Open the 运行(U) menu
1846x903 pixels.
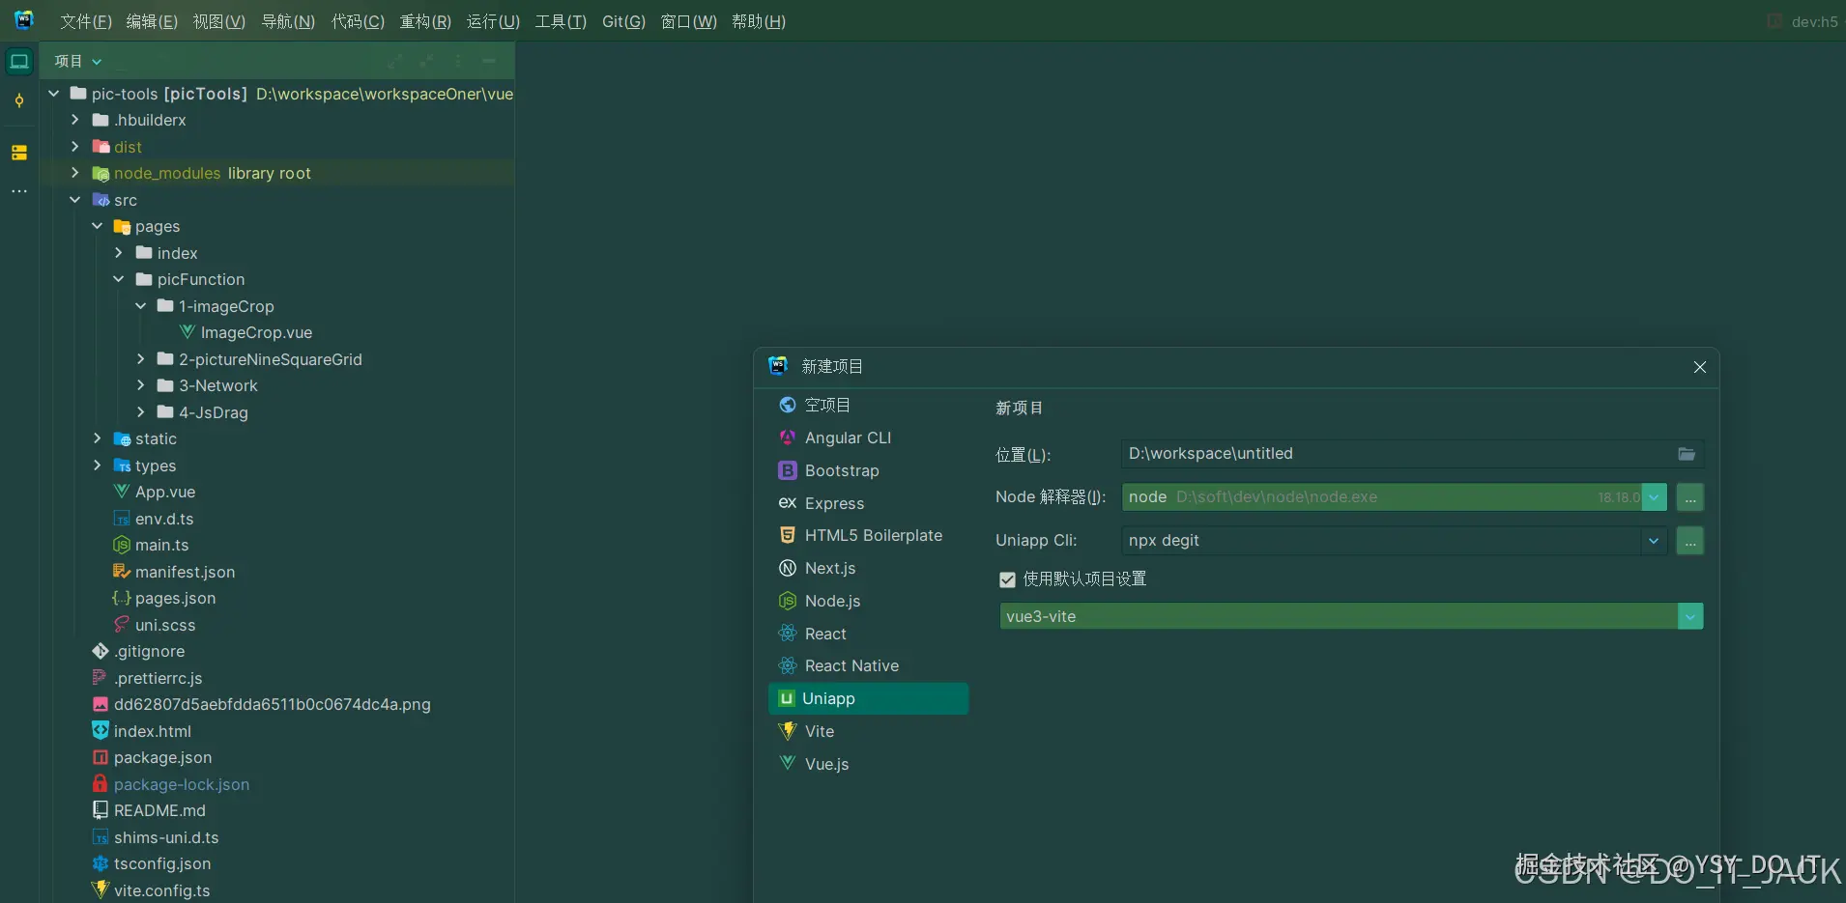[x=494, y=21]
